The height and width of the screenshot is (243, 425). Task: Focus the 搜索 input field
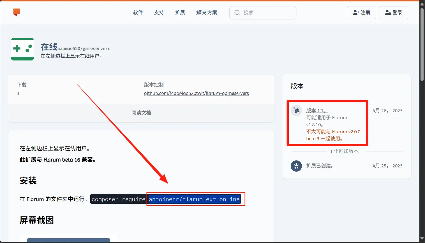(x=268, y=13)
